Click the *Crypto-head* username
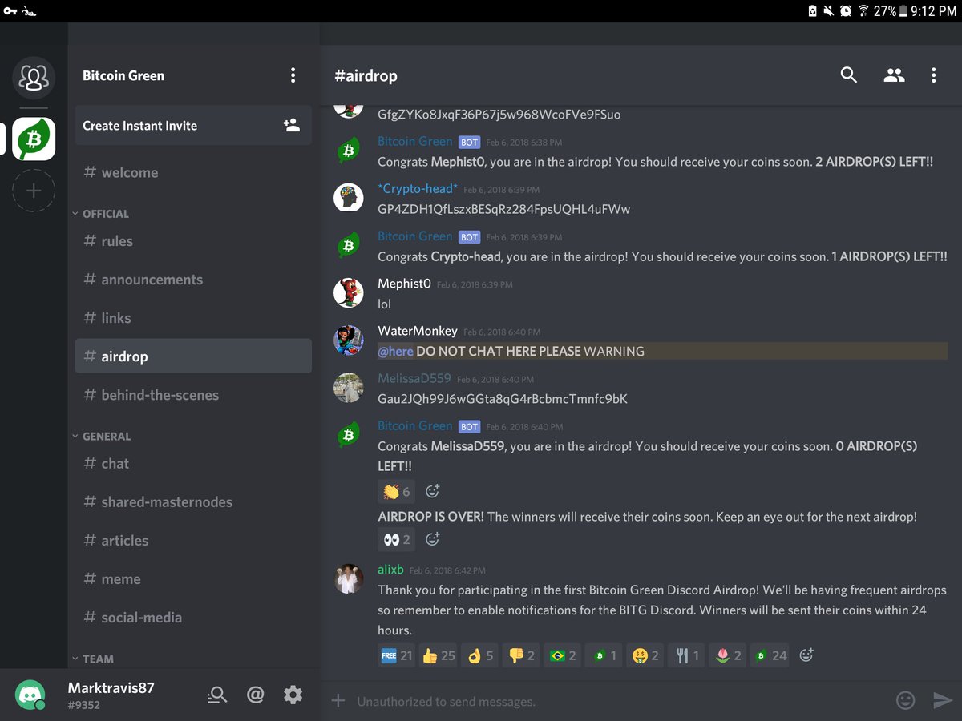Image resolution: width=962 pixels, height=721 pixels. pos(418,188)
